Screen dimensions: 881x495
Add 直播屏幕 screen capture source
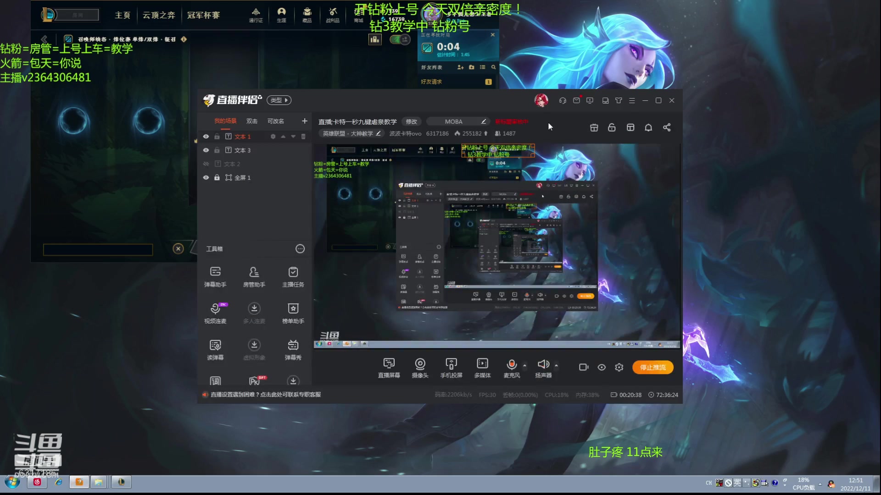coord(389,368)
